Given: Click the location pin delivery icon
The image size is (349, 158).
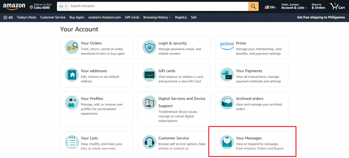Looking at the screenshot, I should (31, 7).
